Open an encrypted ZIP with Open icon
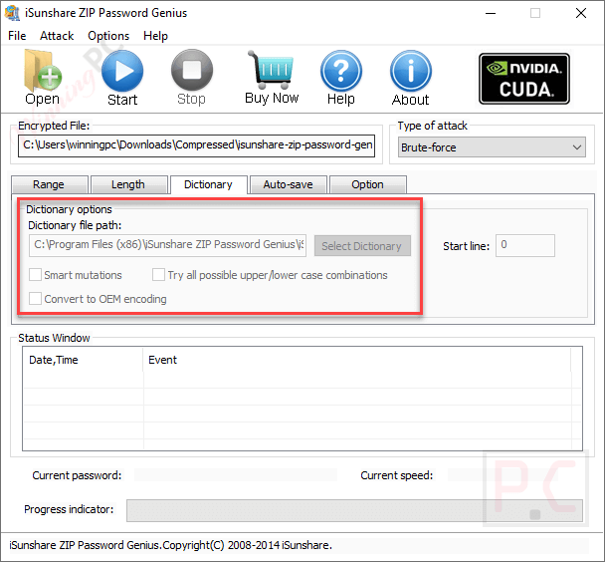605x562 pixels. point(42,77)
